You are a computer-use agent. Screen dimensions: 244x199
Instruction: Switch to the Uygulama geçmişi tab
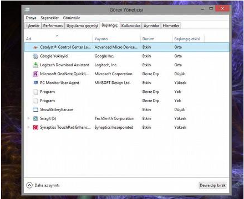coord(82,26)
